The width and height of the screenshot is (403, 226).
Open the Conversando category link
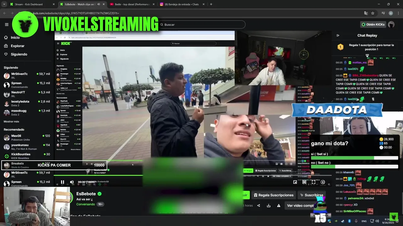pos(85,204)
